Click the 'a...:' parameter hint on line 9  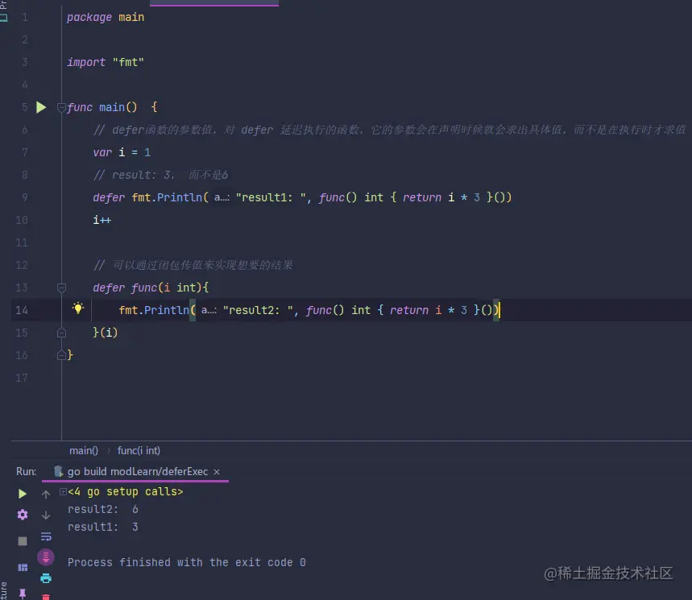222,197
